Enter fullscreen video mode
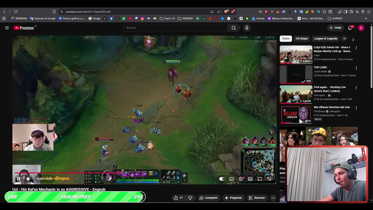373x210 pixels. (269, 179)
